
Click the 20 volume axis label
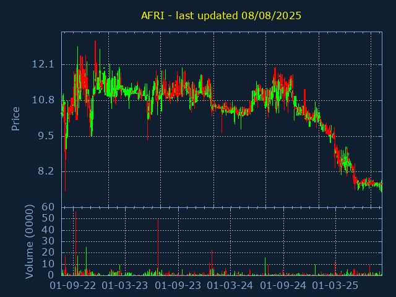tap(48, 252)
